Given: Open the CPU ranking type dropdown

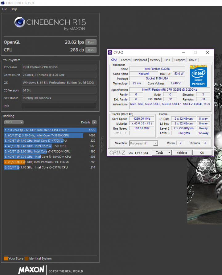Looking at the screenshot, I should (x=14, y=122).
